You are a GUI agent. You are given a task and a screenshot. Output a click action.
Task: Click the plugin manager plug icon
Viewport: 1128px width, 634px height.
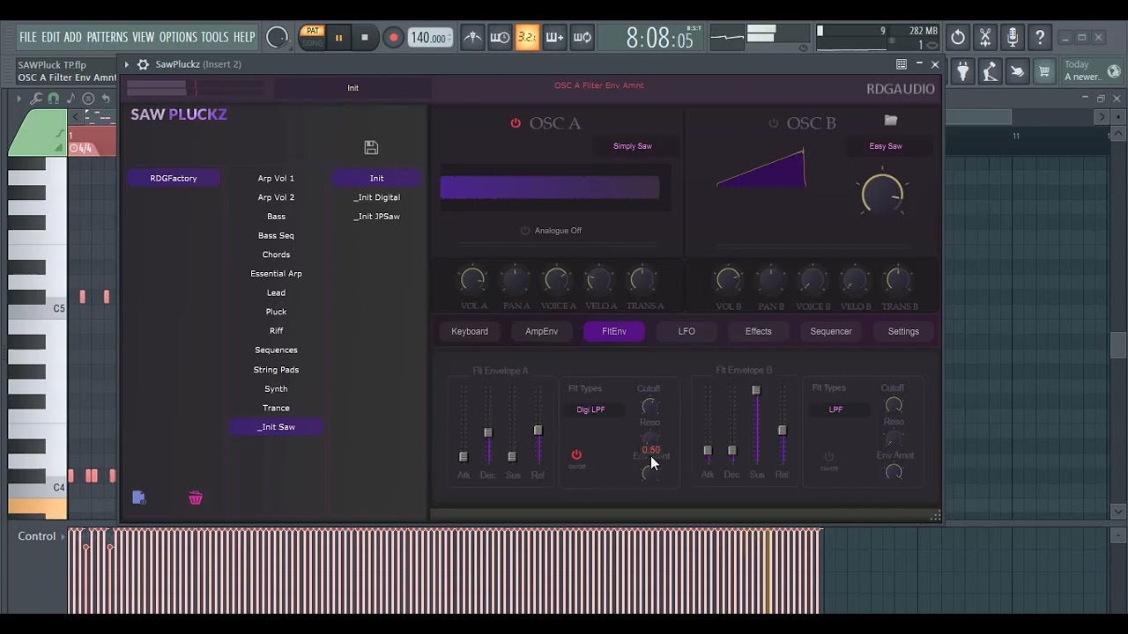coord(962,71)
